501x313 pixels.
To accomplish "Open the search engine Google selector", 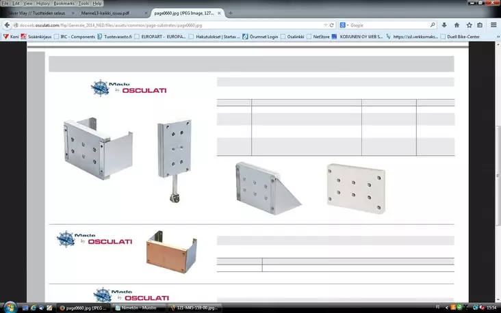I will click(x=344, y=25).
